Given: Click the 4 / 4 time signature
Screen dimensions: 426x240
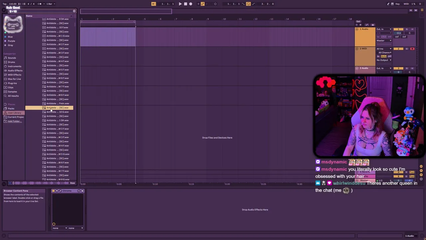Looking at the screenshot, I should (x=31, y=4).
